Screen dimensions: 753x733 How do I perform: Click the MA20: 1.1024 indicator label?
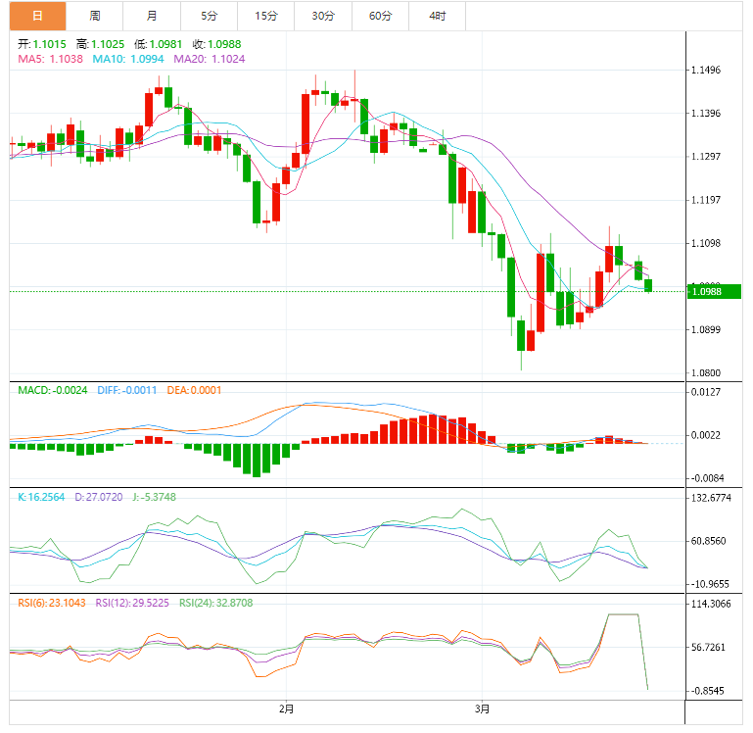click(210, 59)
